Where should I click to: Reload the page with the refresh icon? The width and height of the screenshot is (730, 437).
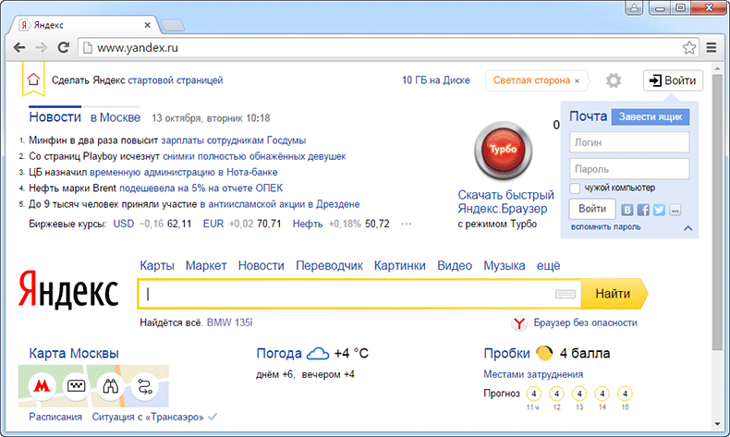pyautogui.click(x=64, y=47)
